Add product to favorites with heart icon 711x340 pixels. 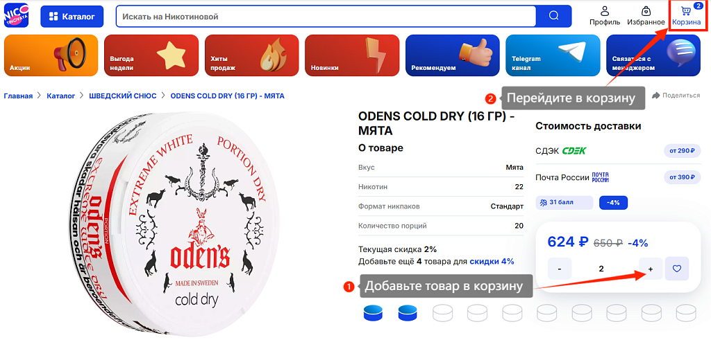pyautogui.click(x=677, y=269)
